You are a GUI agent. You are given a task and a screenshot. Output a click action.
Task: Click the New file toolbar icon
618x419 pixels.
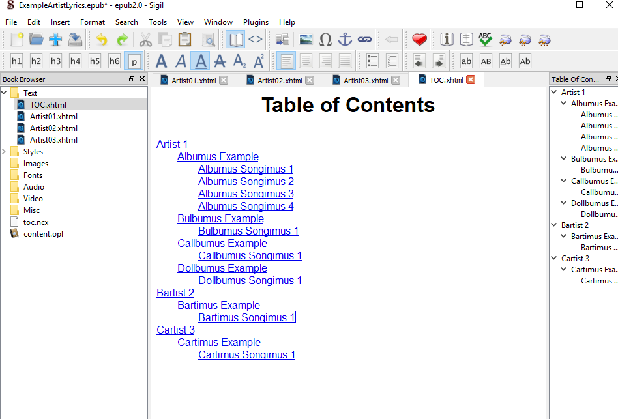tap(17, 39)
